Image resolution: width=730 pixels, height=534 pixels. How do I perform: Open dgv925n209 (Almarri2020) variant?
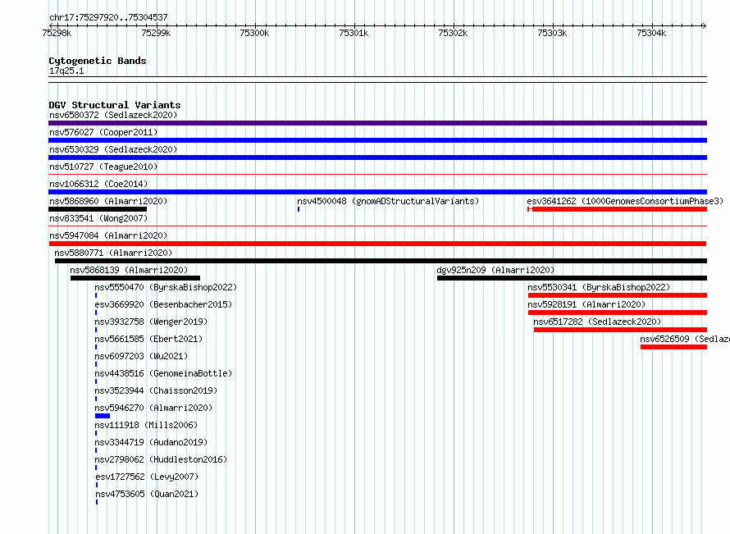pos(495,270)
